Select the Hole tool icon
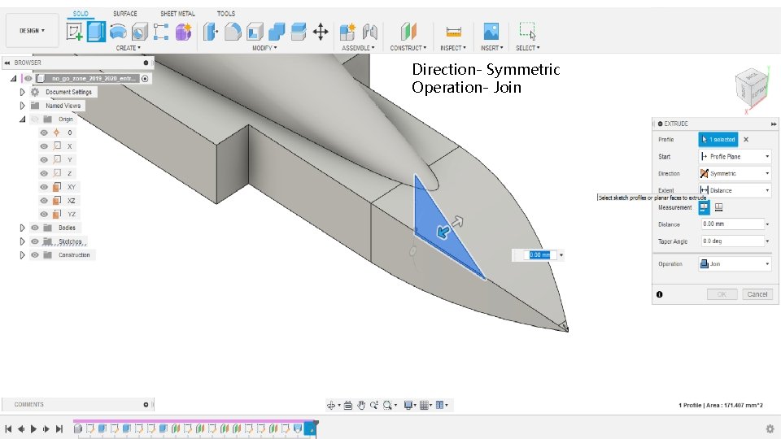 [x=139, y=32]
